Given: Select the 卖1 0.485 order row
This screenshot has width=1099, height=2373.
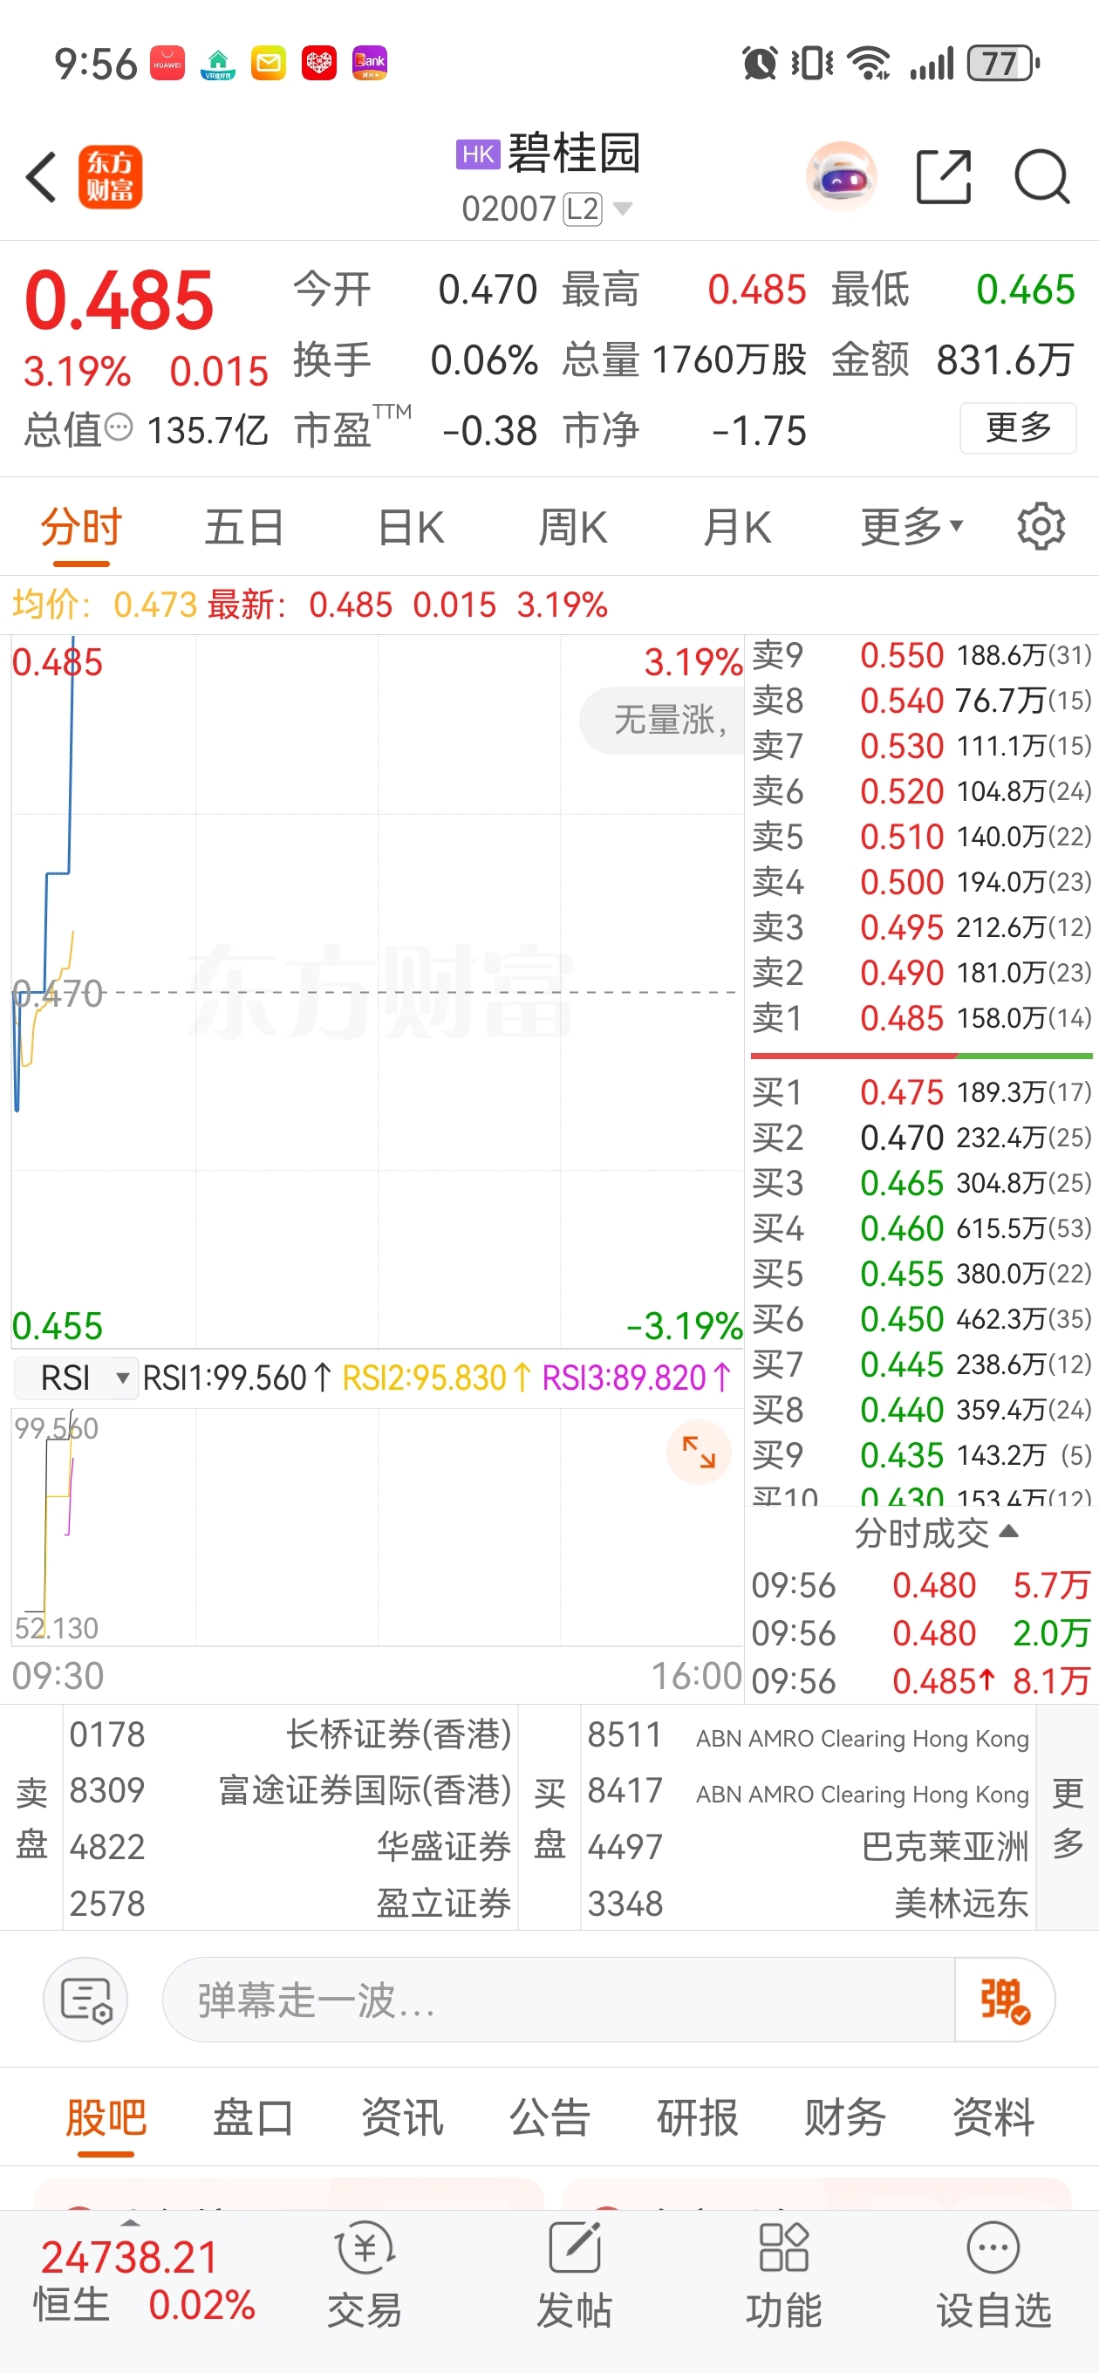Looking at the screenshot, I should pos(921,1018).
